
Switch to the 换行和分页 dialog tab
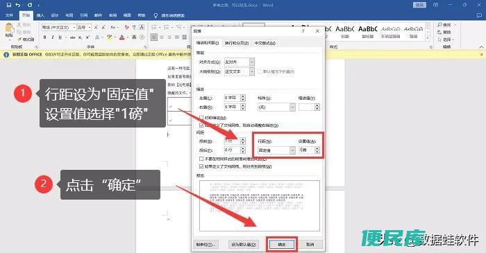click(x=237, y=43)
